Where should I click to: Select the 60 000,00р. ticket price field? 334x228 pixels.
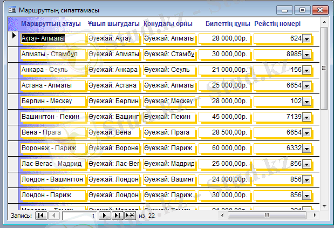tap(223, 148)
